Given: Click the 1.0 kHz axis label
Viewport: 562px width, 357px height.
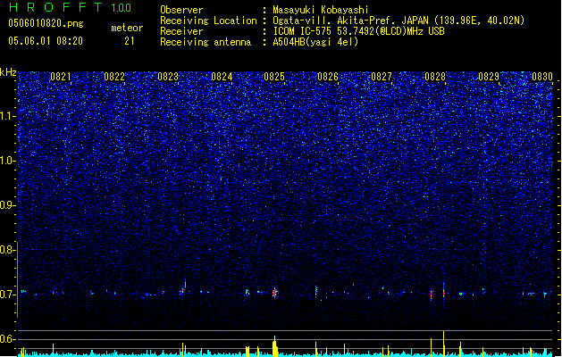Looking at the screenshot, I should click(x=8, y=161).
